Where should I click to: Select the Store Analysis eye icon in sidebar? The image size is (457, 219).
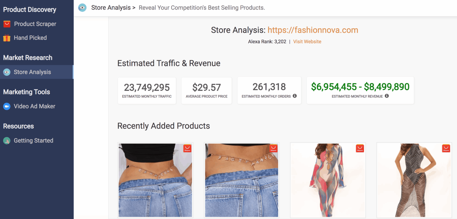tap(7, 72)
